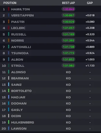Screen dimensions: 101x133
Task: Click Hamilton's red team color bar
Action: click(9, 9)
